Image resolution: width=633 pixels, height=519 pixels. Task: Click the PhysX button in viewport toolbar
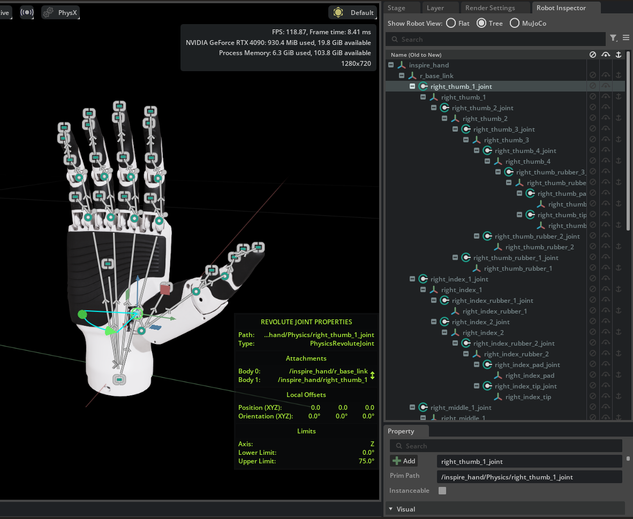tap(61, 12)
